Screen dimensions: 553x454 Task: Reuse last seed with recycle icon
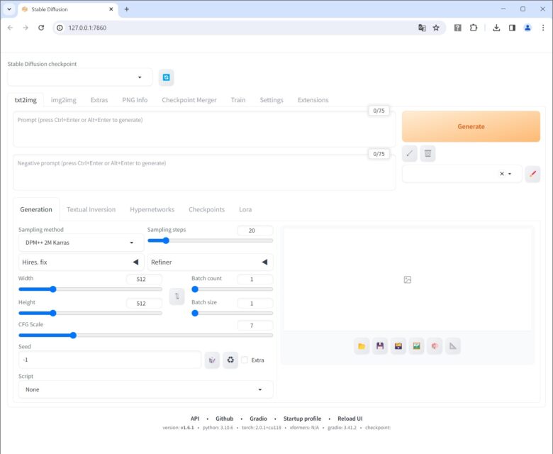pyautogui.click(x=230, y=360)
